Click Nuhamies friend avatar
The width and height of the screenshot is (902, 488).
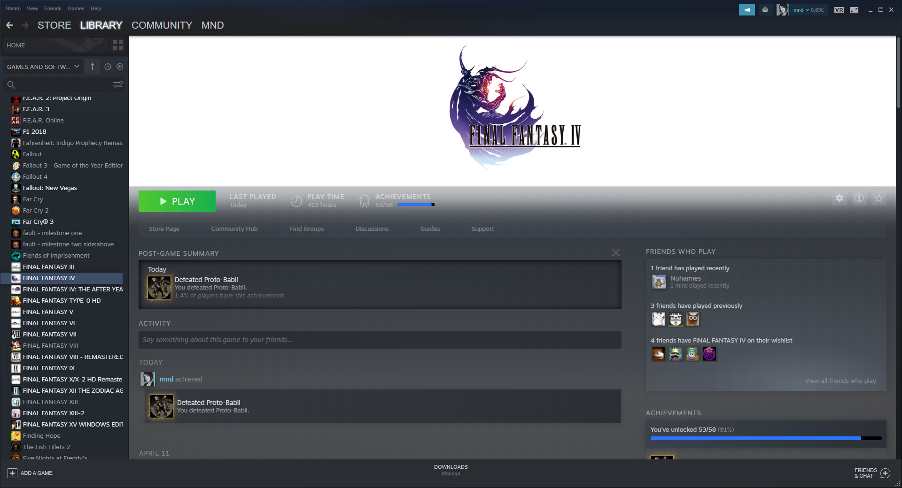click(x=659, y=282)
